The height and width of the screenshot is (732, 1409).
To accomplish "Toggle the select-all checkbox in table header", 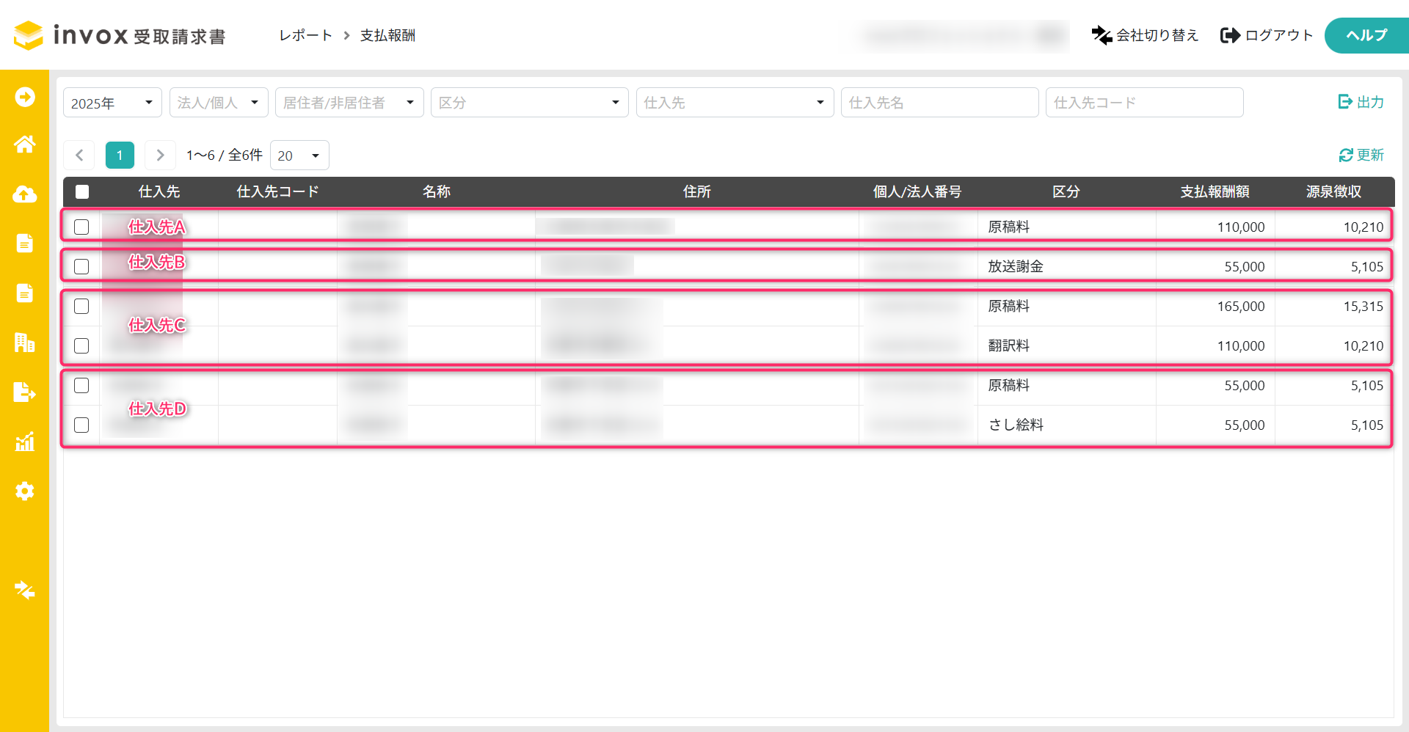I will [82, 191].
